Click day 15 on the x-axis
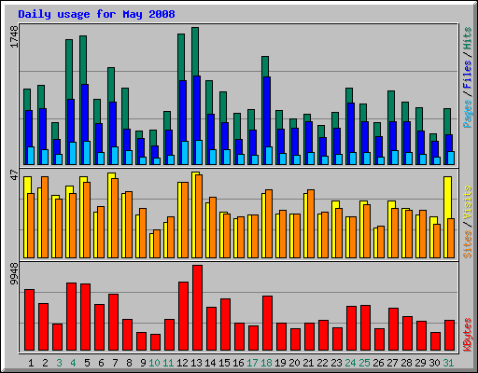Viewport: 478px width, 373px height. (224, 363)
